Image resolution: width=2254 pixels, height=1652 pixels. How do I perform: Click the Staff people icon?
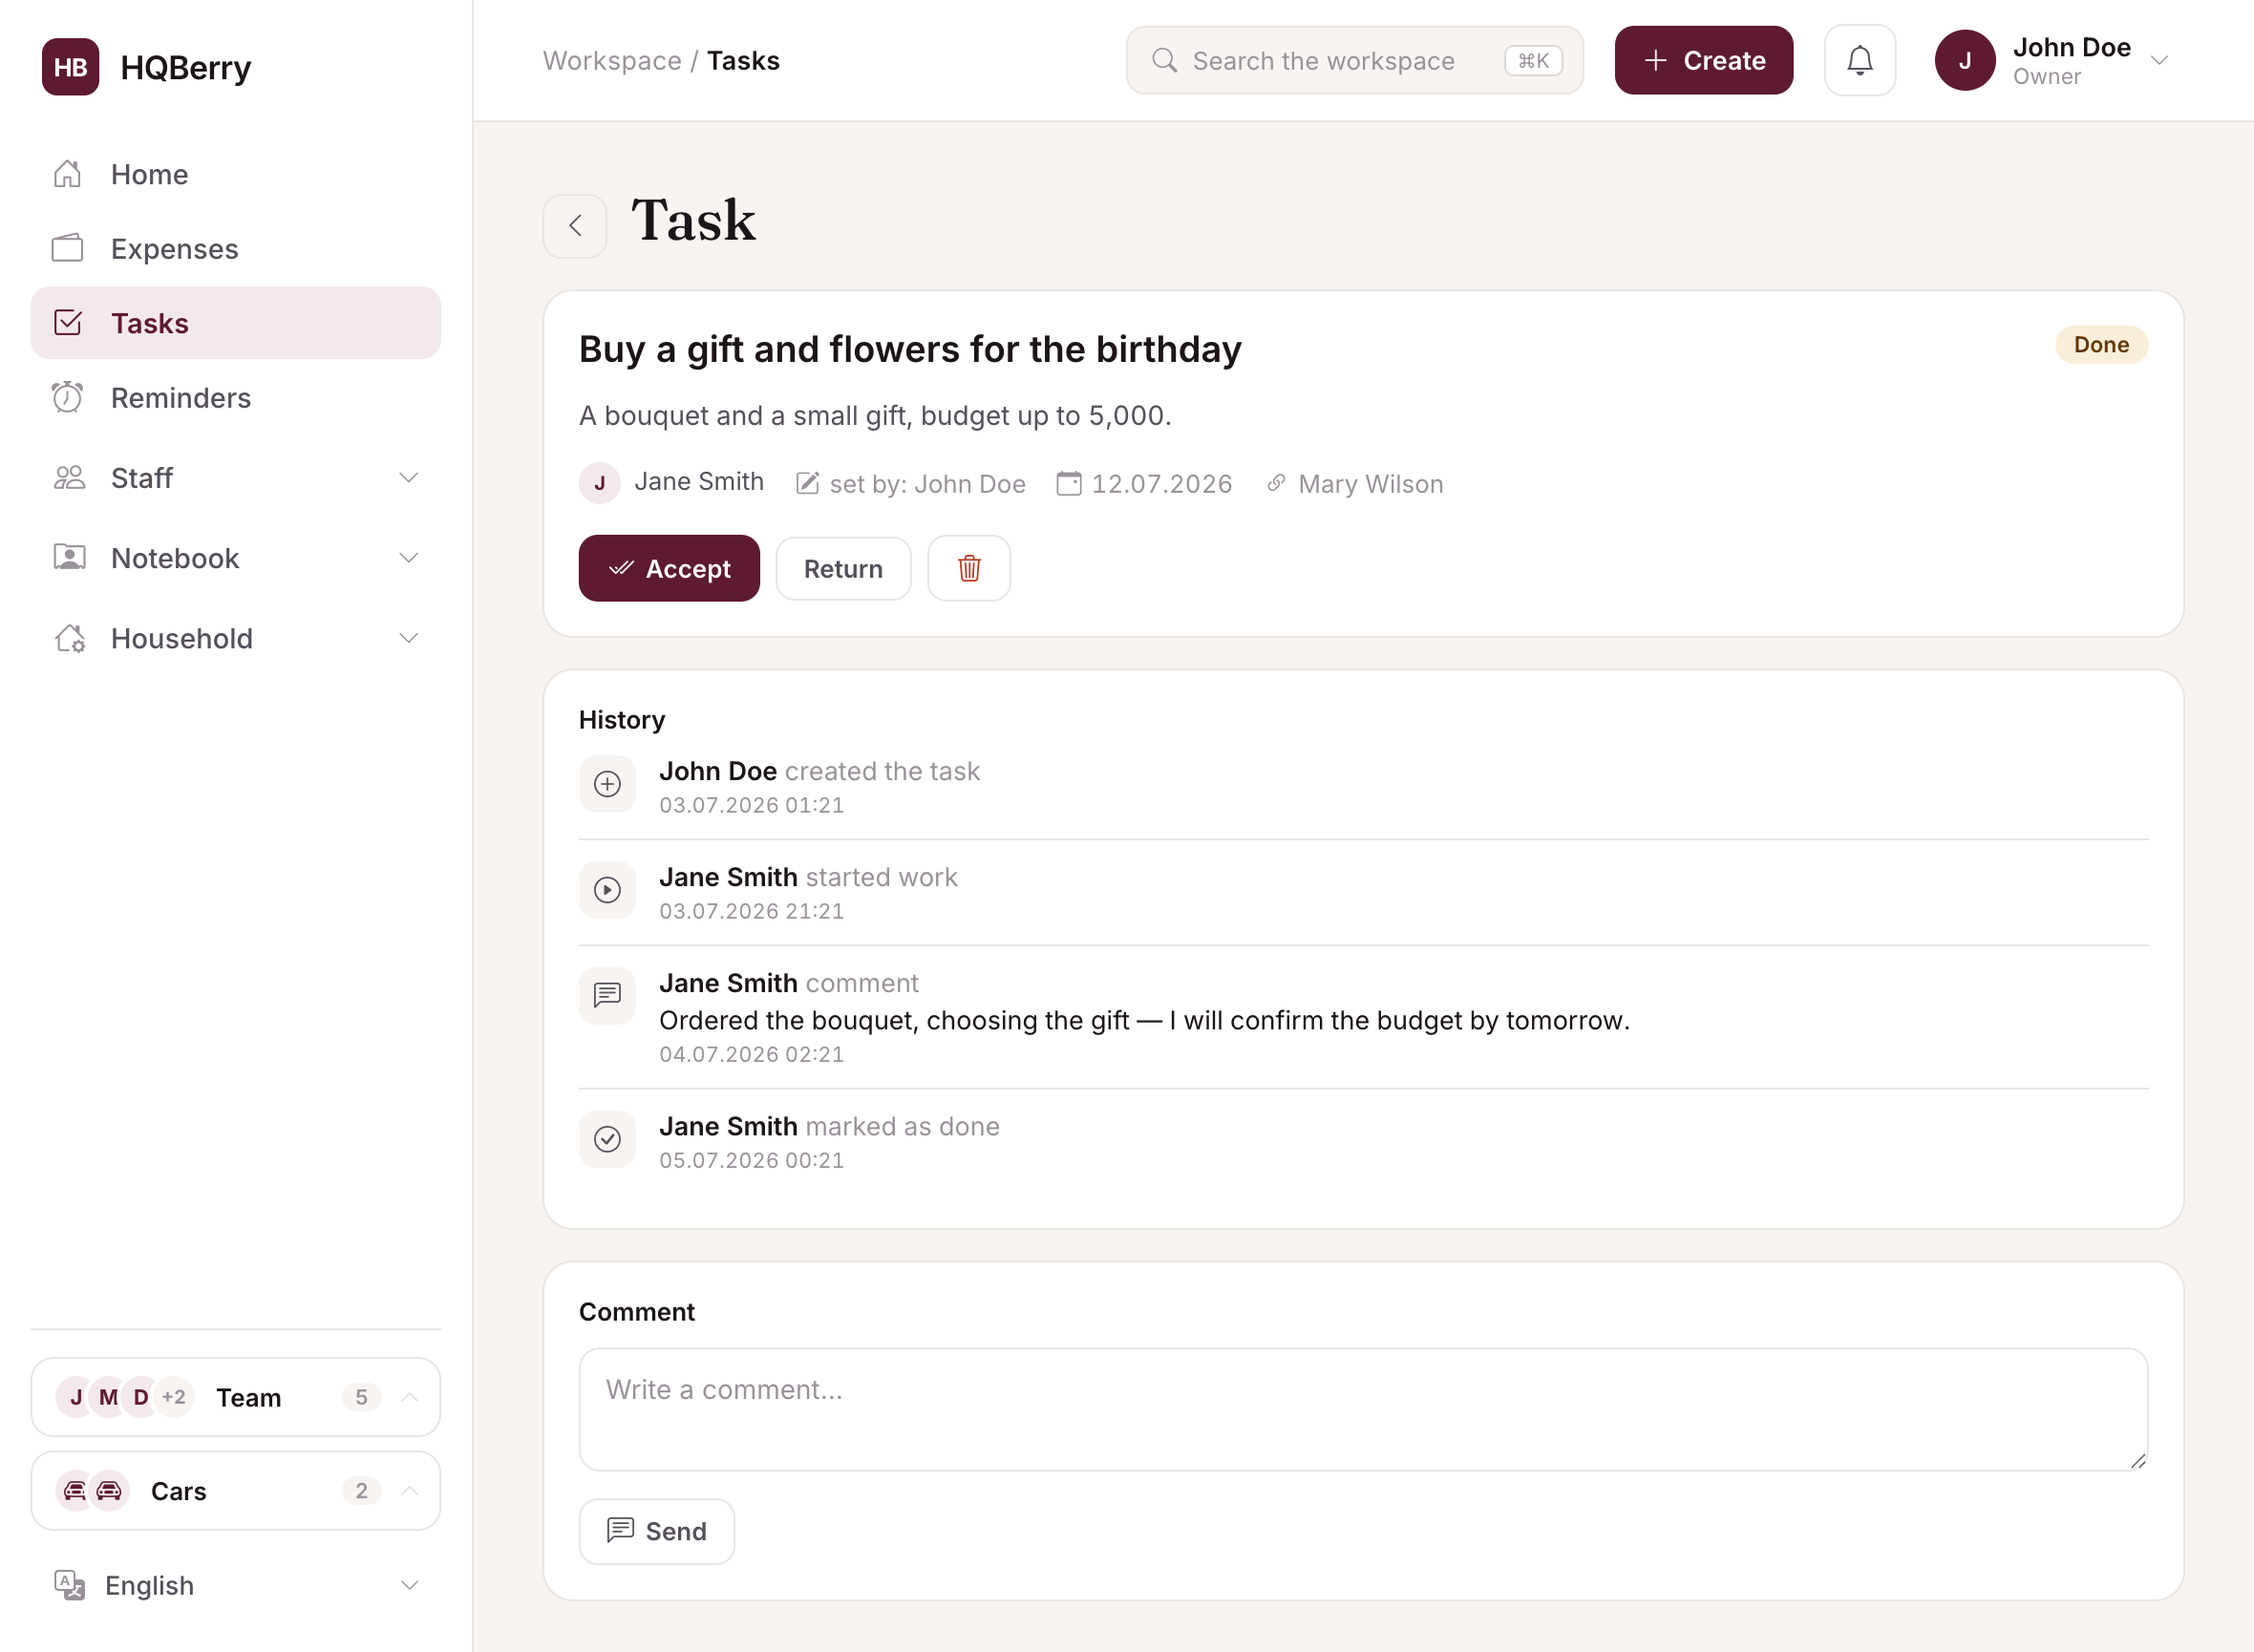(x=69, y=478)
